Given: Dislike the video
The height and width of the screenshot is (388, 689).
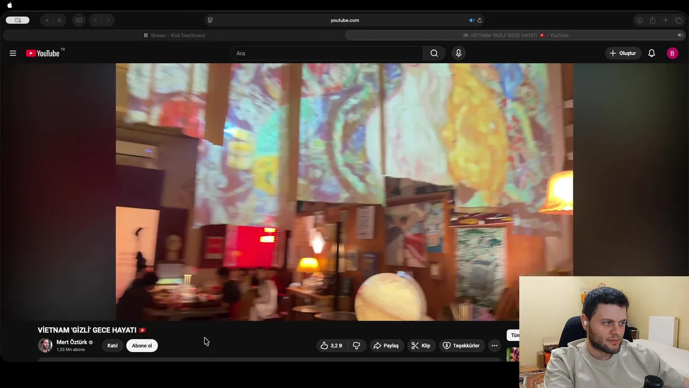Looking at the screenshot, I should [x=356, y=346].
